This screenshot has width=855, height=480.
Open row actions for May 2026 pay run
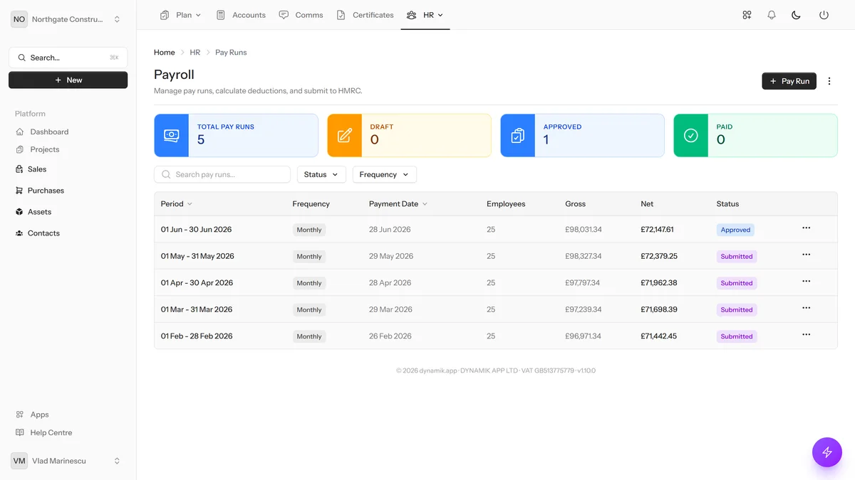(806, 255)
